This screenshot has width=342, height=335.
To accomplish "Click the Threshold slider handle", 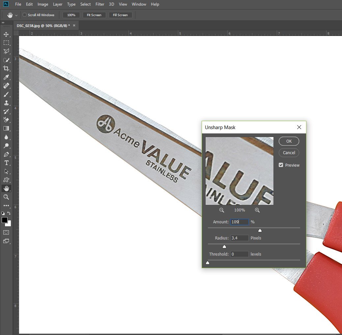I will (208, 263).
